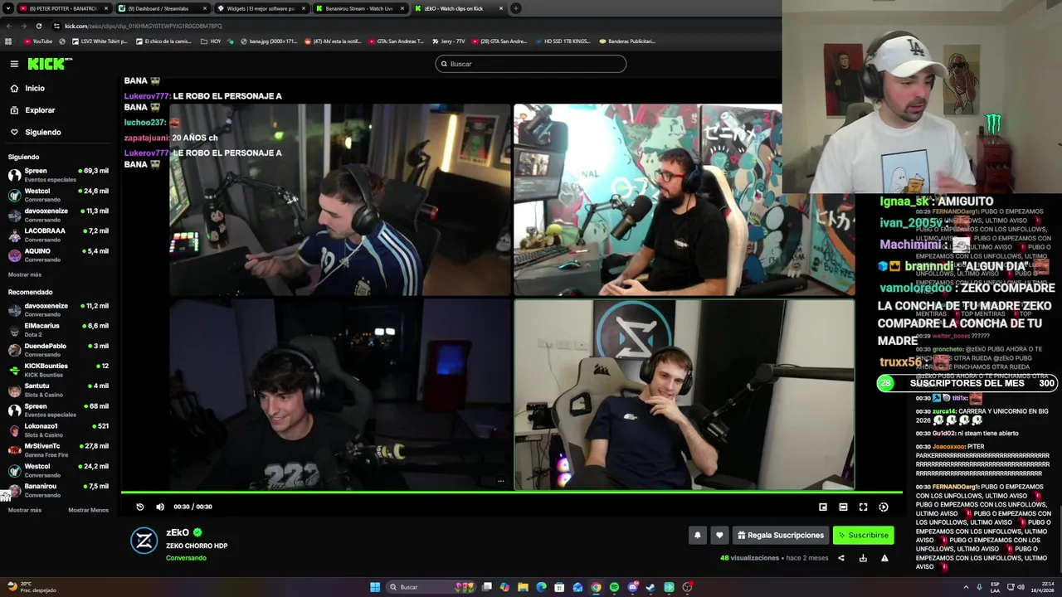Click the green Suscribirse button
Viewport: 1062px width, 597px height.
tap(863, 535)
